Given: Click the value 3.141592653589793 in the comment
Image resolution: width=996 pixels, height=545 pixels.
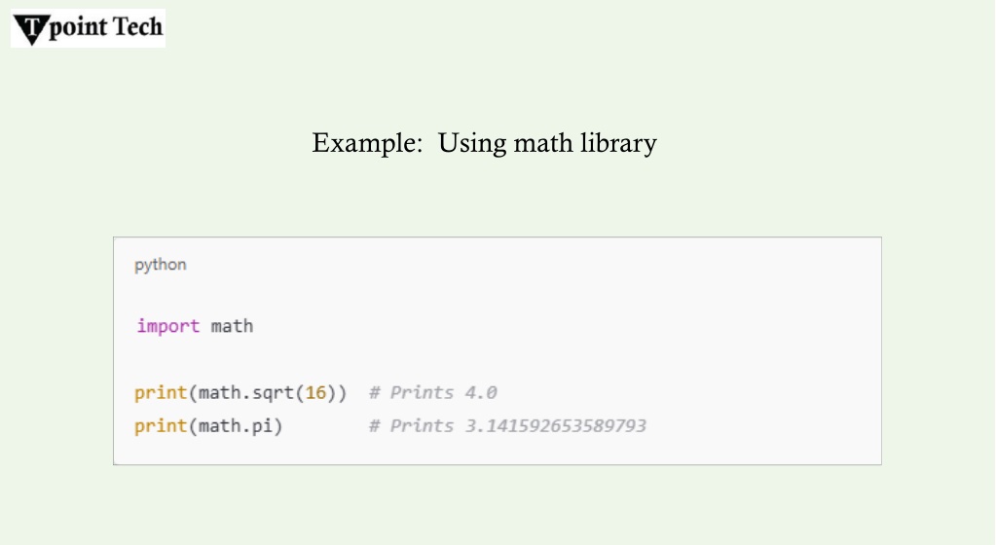Looking at the screenshot, I should [556, 425].
